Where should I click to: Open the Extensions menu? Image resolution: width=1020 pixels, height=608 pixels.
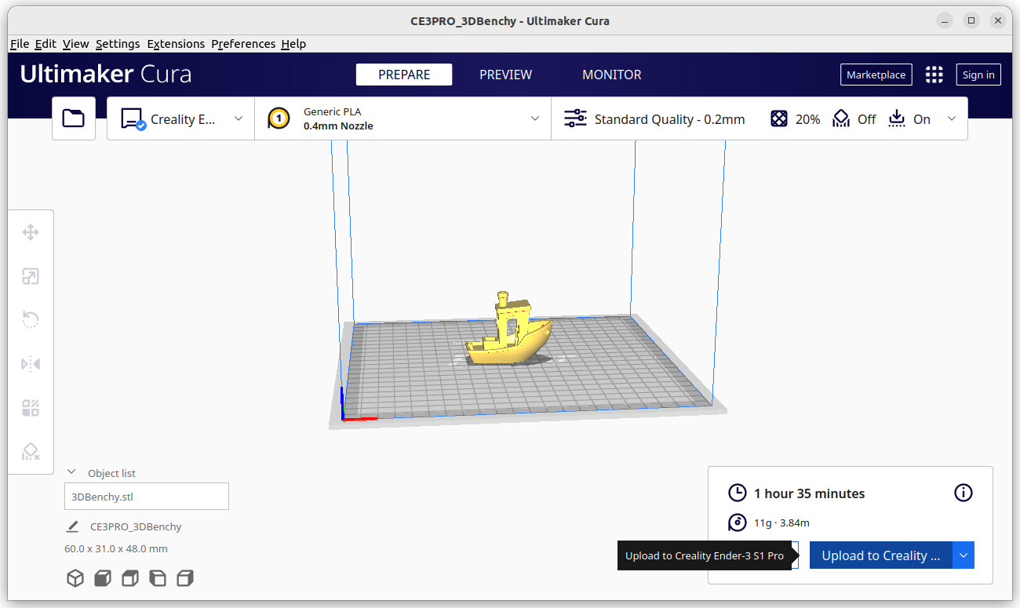(x=176, y=44)
